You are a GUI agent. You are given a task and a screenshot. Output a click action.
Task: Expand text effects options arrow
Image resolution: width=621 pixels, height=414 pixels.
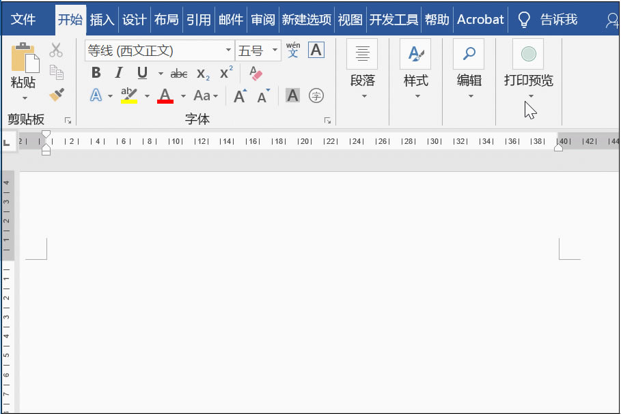coord(110,96)
